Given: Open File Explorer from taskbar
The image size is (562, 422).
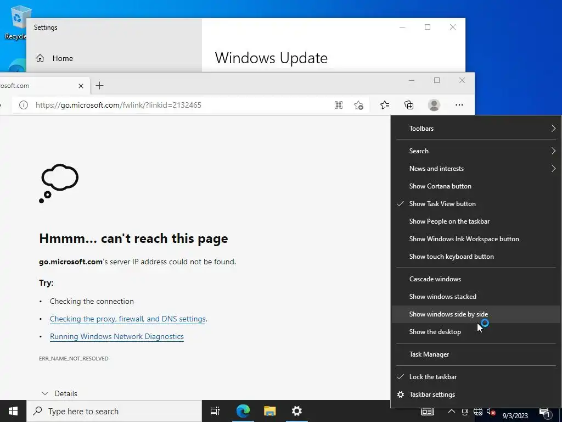Looking at the screenshot, I should coord(269,411).
